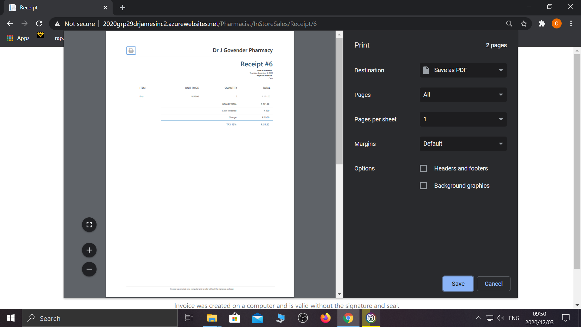Click the printer icon on the receipt

(131, 51)
